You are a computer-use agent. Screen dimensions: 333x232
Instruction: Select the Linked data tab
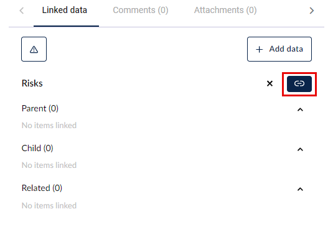click(x=65, y=10)
